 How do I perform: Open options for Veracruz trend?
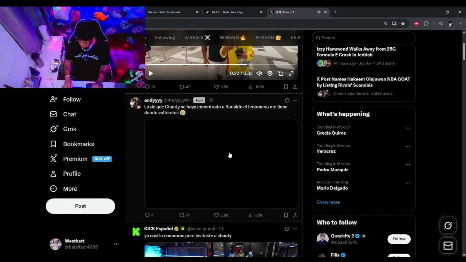coord(408,146)
